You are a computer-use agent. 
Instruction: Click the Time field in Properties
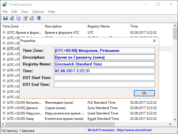[104, 71]
